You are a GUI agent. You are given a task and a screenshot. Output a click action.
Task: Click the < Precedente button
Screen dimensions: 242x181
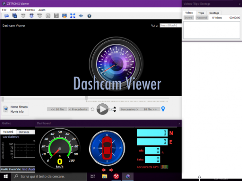pyautogui.click(x=78, y=109)
